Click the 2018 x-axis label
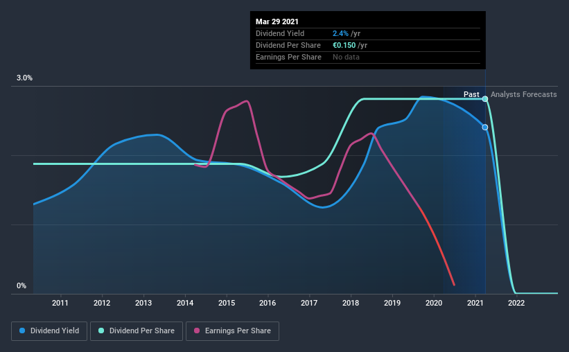Viewport: 569px width, 352px height. (351, 303)
